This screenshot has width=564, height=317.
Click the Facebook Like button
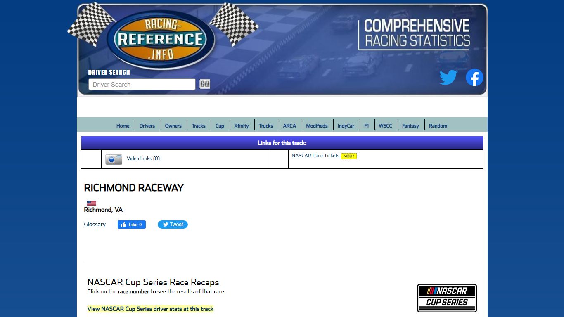pos(132,225)
